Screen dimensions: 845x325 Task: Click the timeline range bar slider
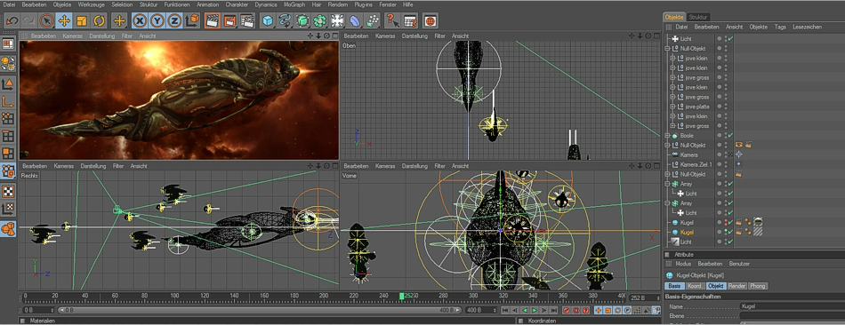coord(261,311)
